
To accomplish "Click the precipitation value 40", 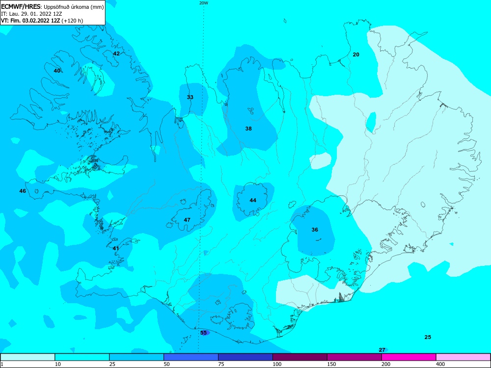I will coord(57,71).
